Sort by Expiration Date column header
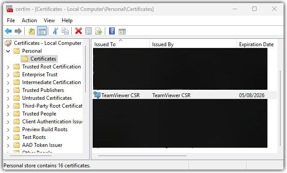This screenshot has width=287, height=173. pos(256,44)
